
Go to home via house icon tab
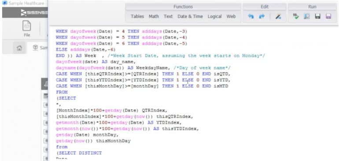point(19,48)
